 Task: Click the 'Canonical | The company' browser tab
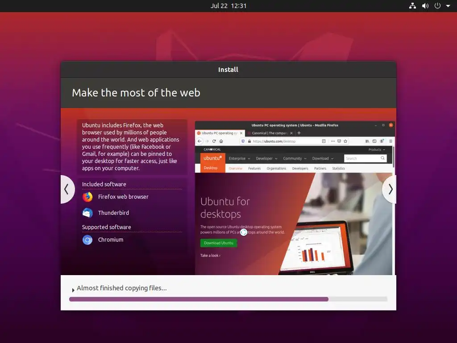click(x=270, y=133)
